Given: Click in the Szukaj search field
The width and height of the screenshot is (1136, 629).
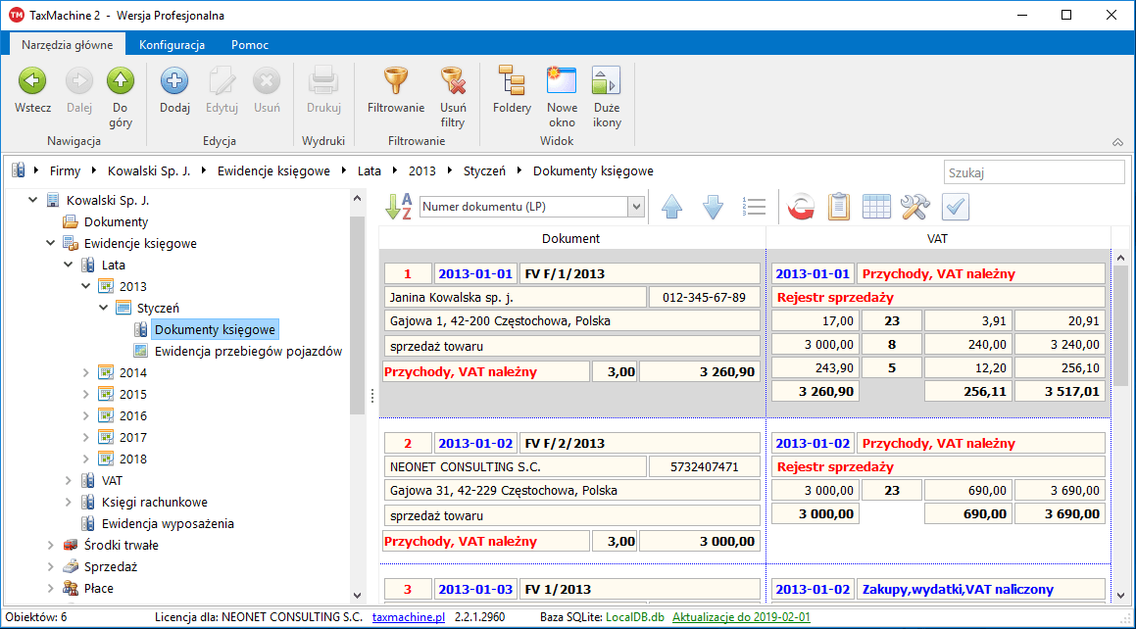Looking at the screenshot, I should (1033, 172).
